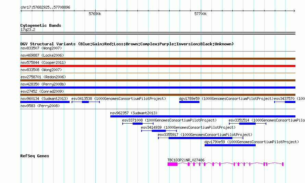Select the dgv1789e59 variant label
The image size is (305, 183).
pyautogui.click(x=226, y=99)
